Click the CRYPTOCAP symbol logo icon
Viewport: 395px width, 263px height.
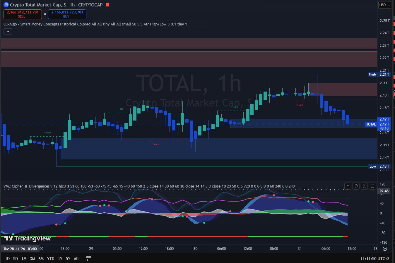pyautogui.click(x=6, y=5)
